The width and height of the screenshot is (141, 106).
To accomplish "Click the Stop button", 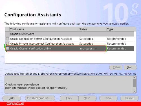I will coord(130,67).
